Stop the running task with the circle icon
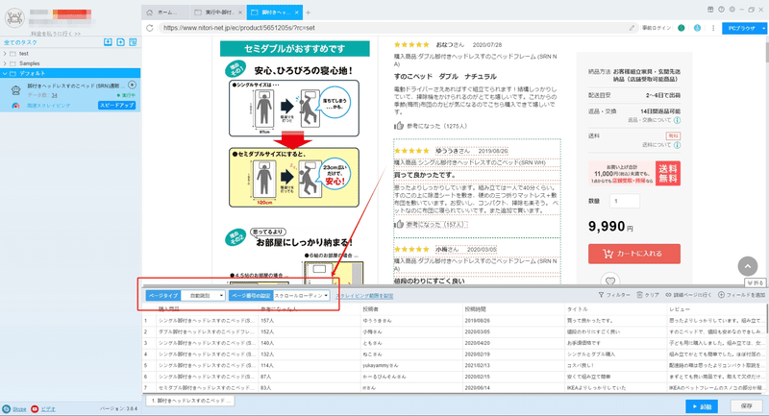This screenshot has height=416, width=769. [x=132, y=85]
